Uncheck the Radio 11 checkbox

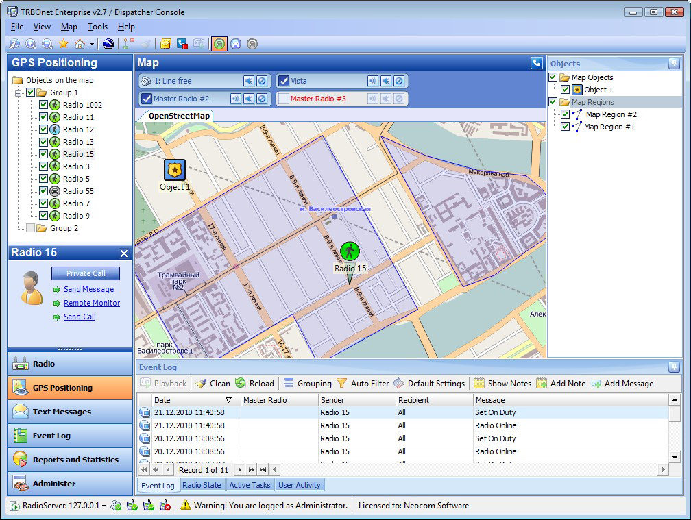pos(43,117)
